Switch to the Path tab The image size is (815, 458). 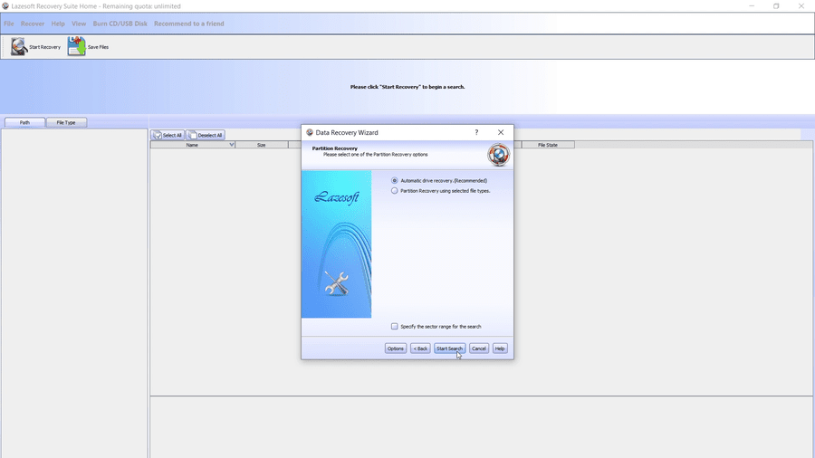(x=24, y=122)
